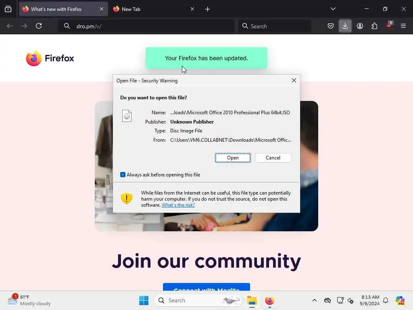Click the Firefox taskbar icon
The image size is (413, 310).
[270, 300]
